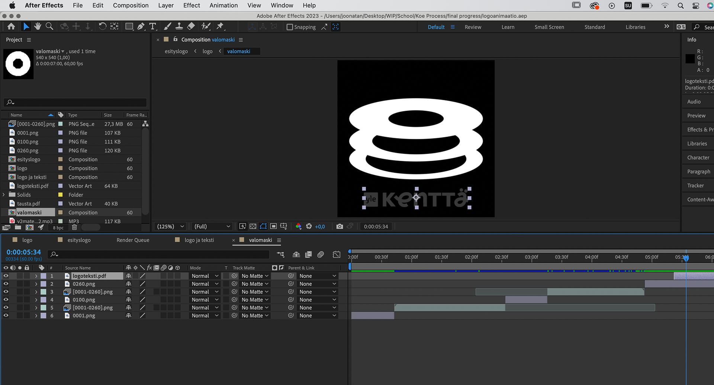Hide the 0260.png layer with eye toggle
The height and width of the screenshot is (385, 714).
6,284
